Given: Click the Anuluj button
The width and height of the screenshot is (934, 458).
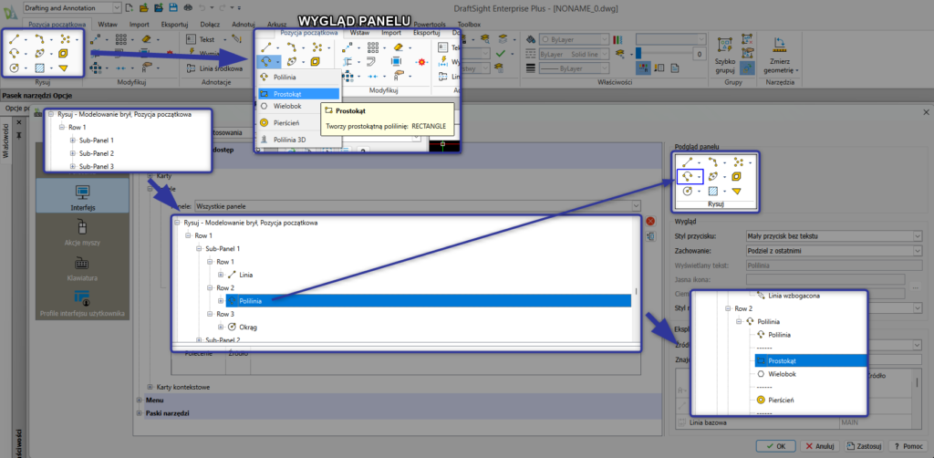Looking at the screenshot, I should pyautogui.click(x=818, y=446).
